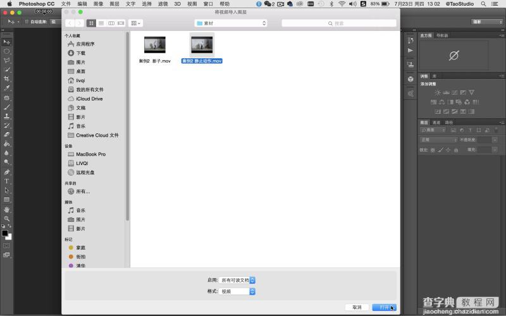
Task: Select the Move tool in Photoshop toolbar
Action: pyautogui.click(x=6, y=42)
